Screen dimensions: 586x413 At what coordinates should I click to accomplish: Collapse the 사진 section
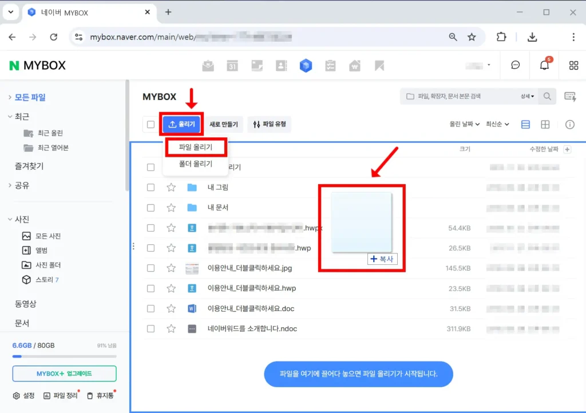tap(10, 219)
